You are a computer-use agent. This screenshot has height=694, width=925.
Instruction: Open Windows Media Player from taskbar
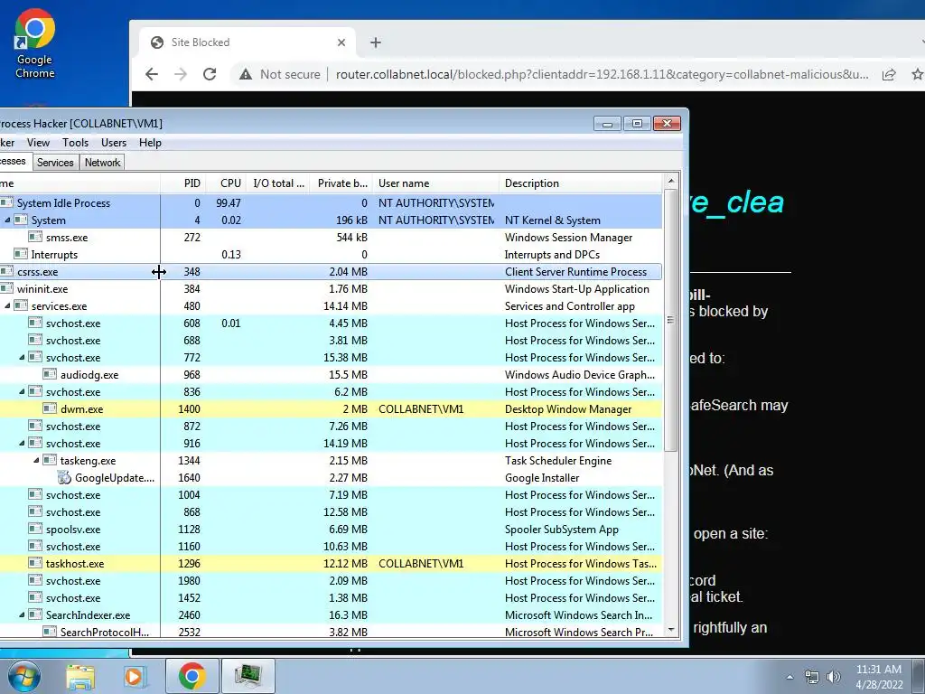click(x=134, y=676)
